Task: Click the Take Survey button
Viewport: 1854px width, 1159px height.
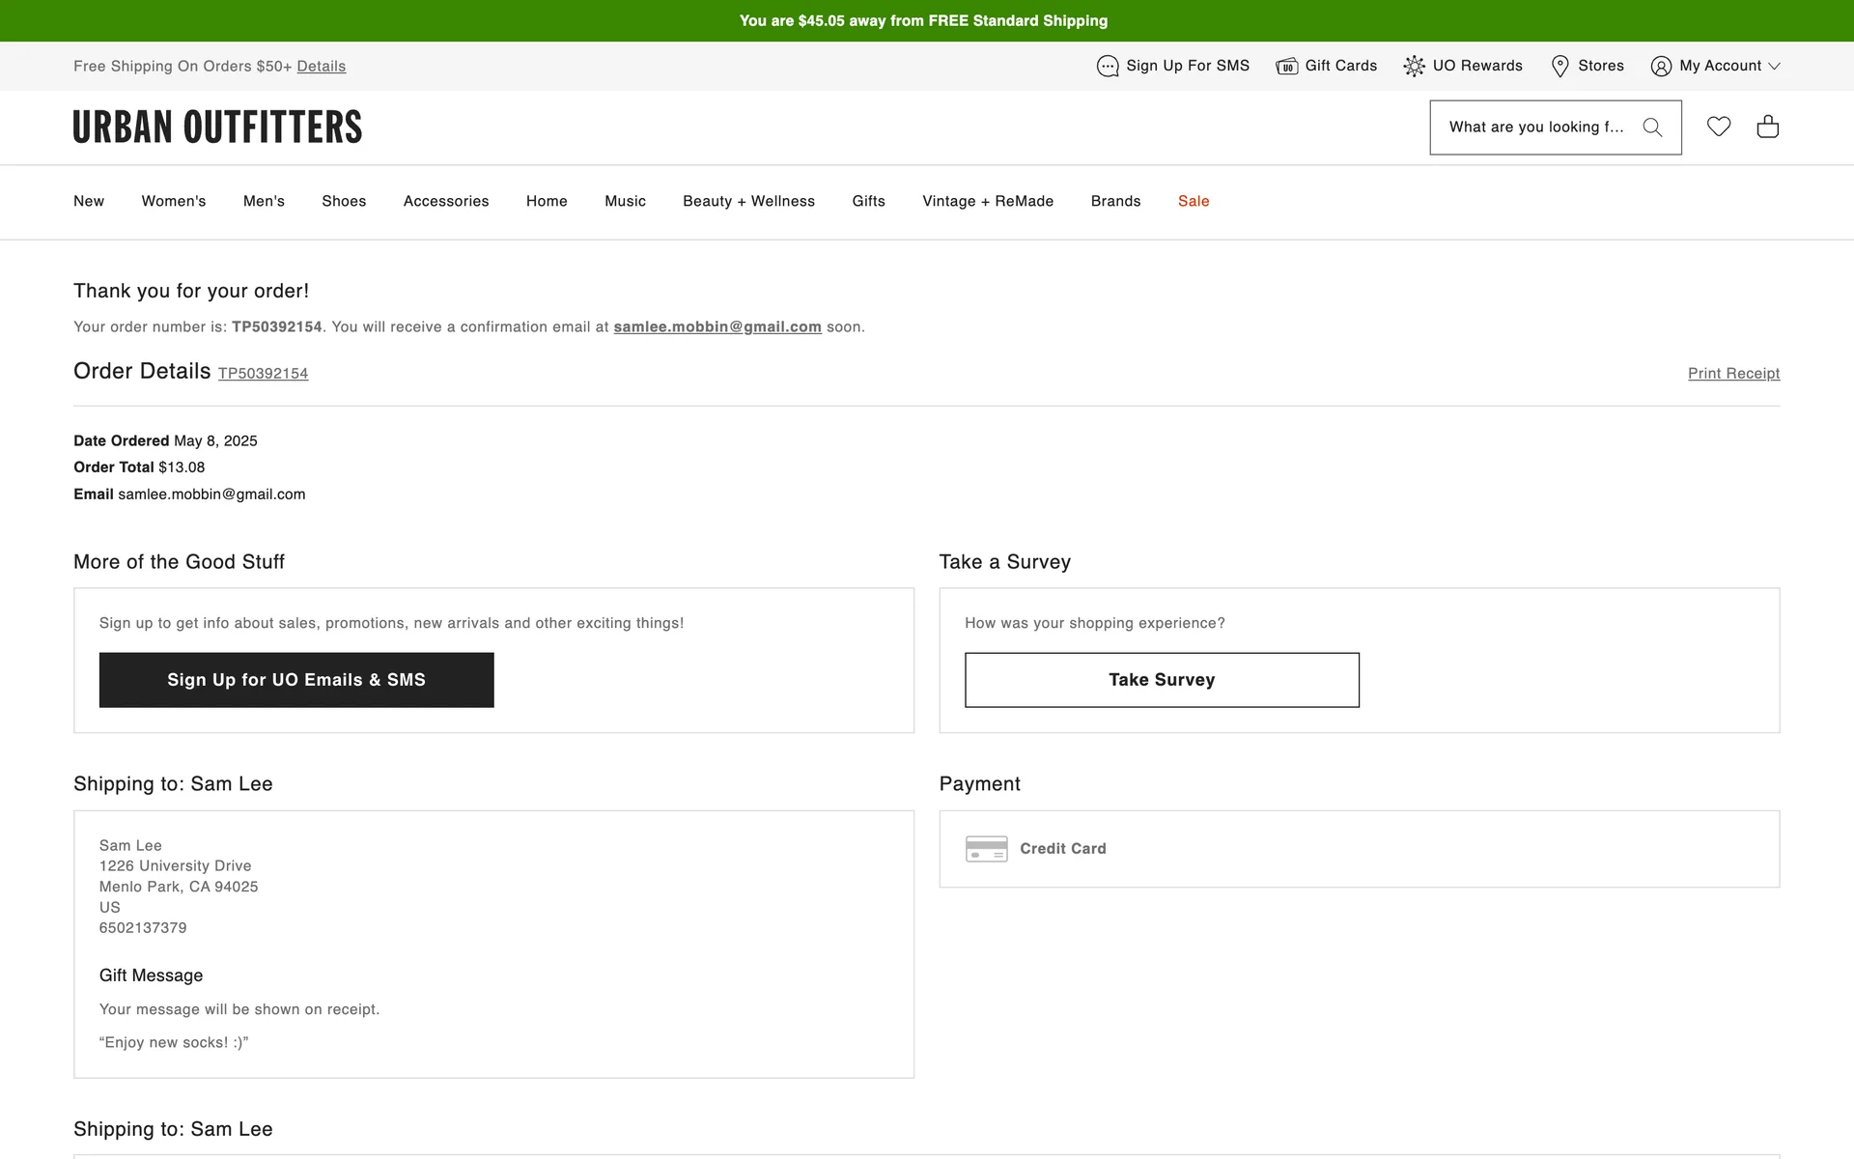Action: pos(1162,680)
